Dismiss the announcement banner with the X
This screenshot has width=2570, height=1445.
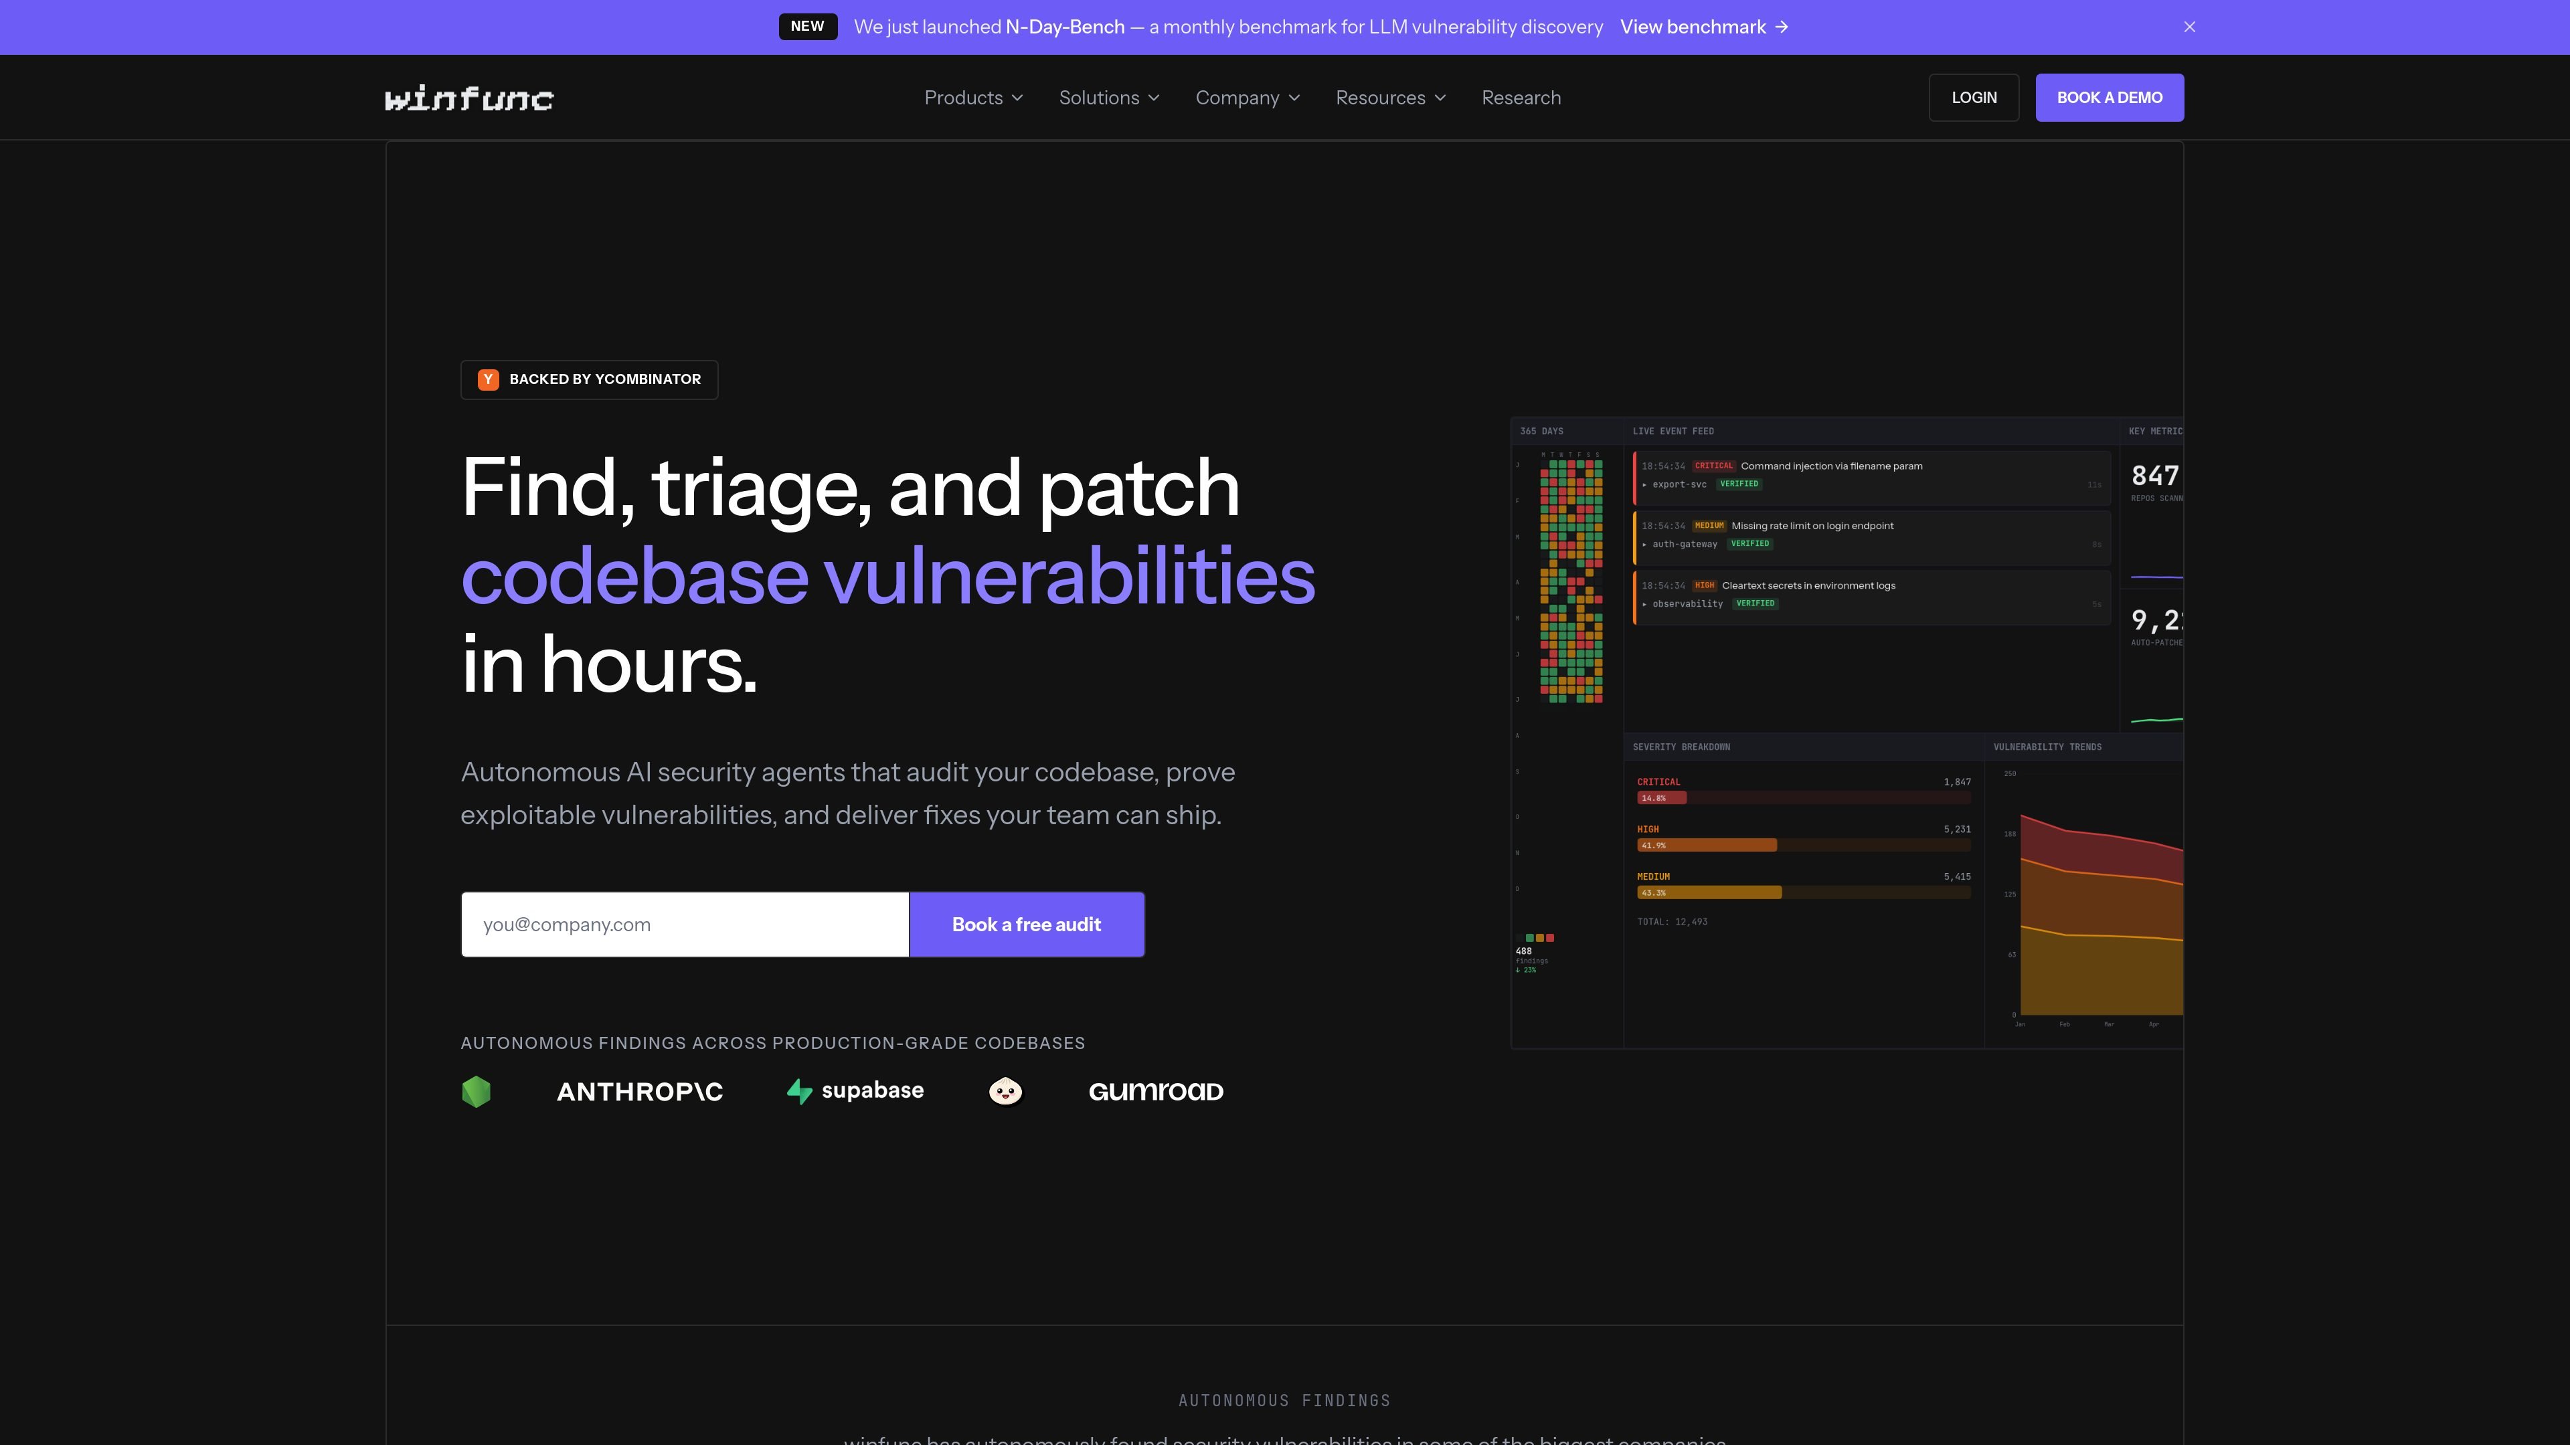(x=2189, y=27)
